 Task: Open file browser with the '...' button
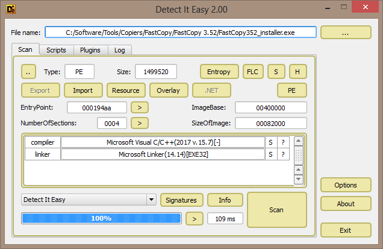346,33
